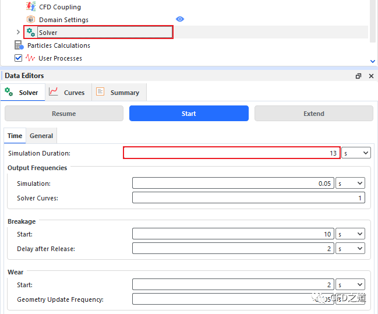
Task: Click the Solver gears icon in tree
Action: 31,33
